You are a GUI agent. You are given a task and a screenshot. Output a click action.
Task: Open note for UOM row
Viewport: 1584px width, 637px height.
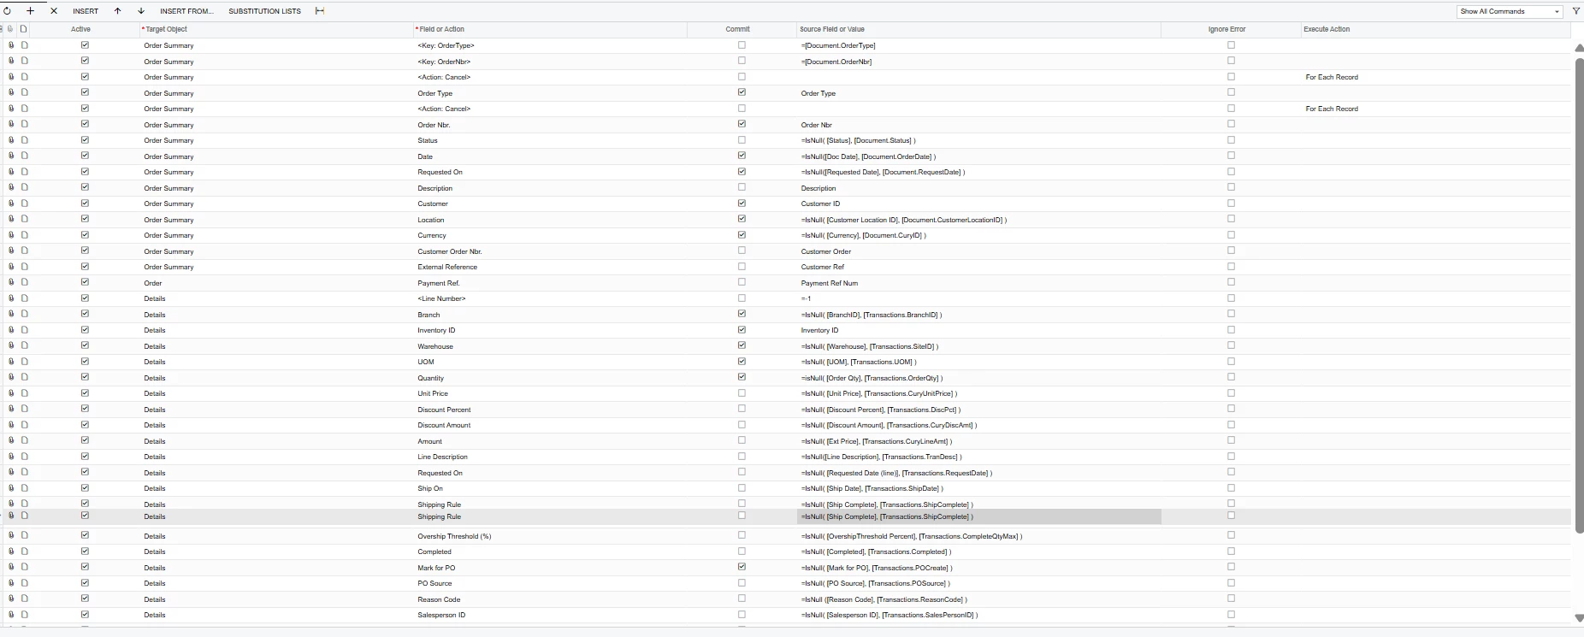coord(25,362)
